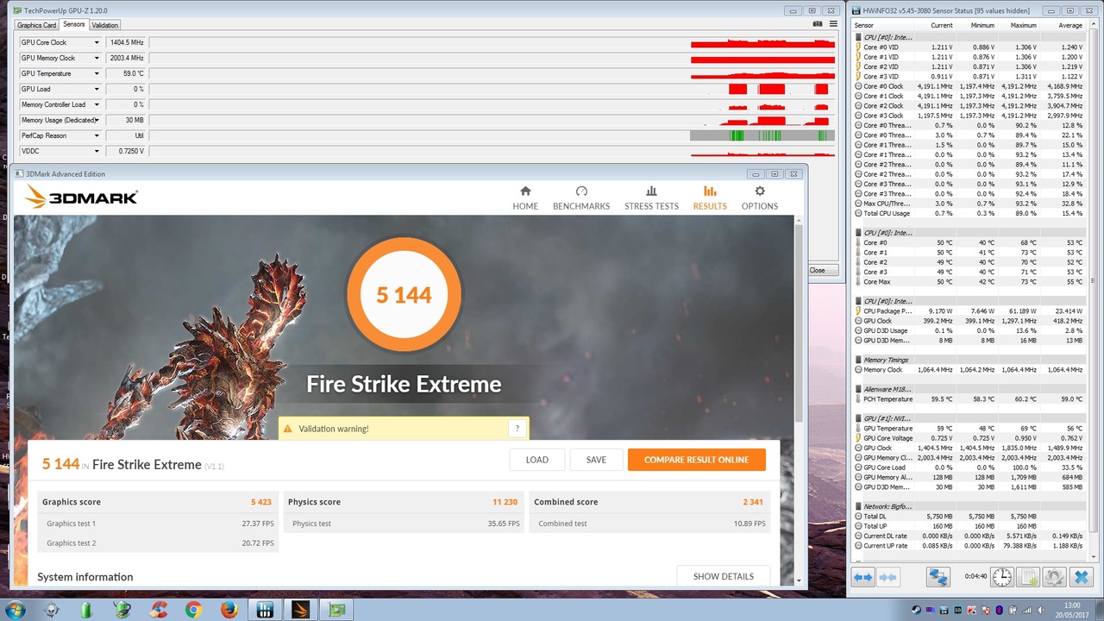Open GPU Memory Clock sensor dropdown
The height and width of the screenshot is (621, 1104).
(x=97, y=58)
